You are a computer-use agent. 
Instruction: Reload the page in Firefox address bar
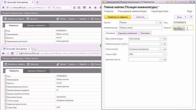click(x=49, y=8)
